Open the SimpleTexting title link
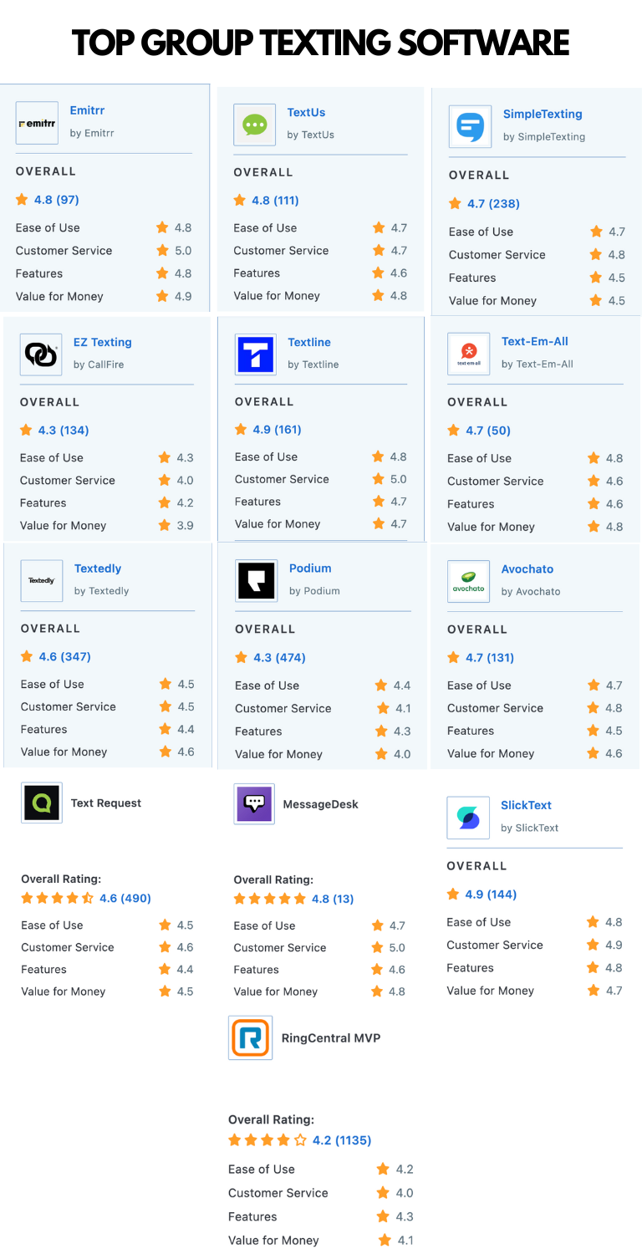This screenshot has width=642, height=1254. (543, 114)
